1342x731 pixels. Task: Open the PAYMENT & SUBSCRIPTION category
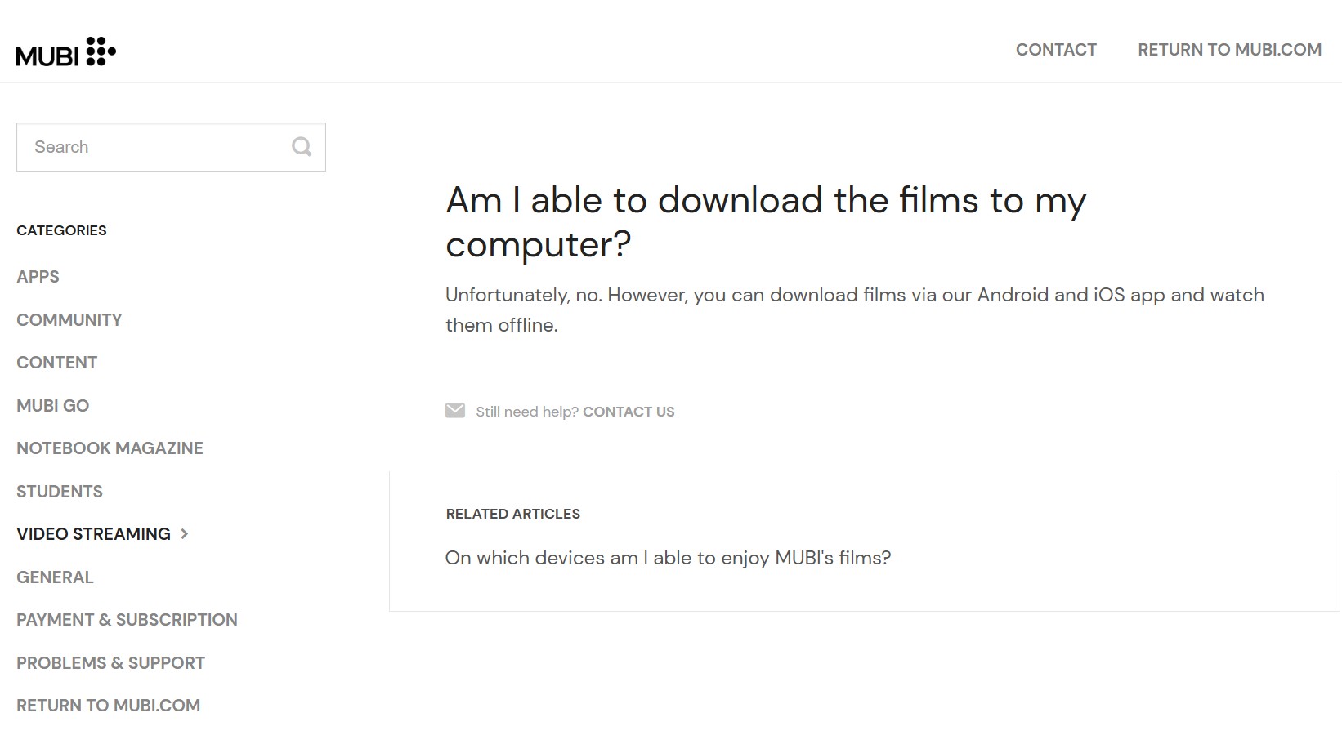[127, 620]
